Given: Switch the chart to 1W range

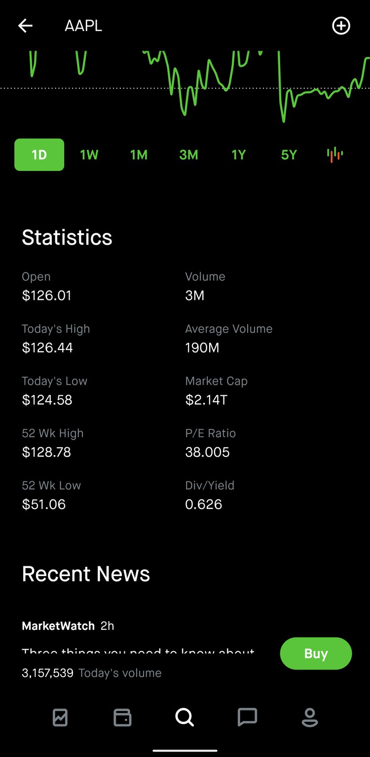Looking at the screenshot, I should (x=89, y=155).
